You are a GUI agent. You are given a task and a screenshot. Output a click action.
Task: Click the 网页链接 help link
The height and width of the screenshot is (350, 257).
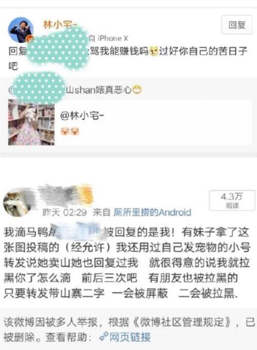click(x=130, y=337)
